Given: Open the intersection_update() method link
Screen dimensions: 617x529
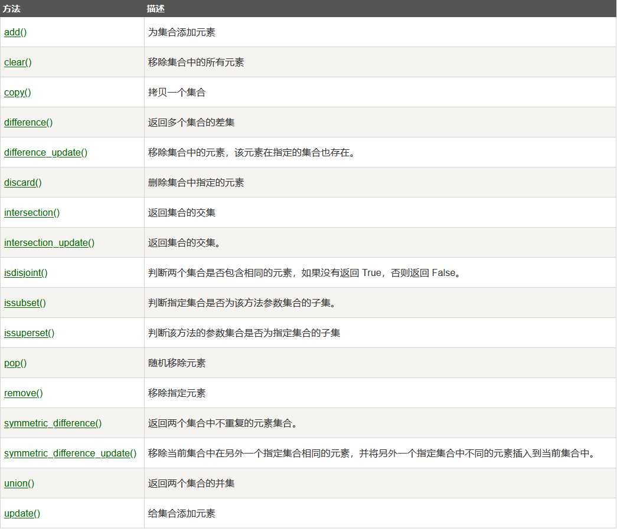Looking at the screenshot, I should pyautogui.click(x=49, y=242).
